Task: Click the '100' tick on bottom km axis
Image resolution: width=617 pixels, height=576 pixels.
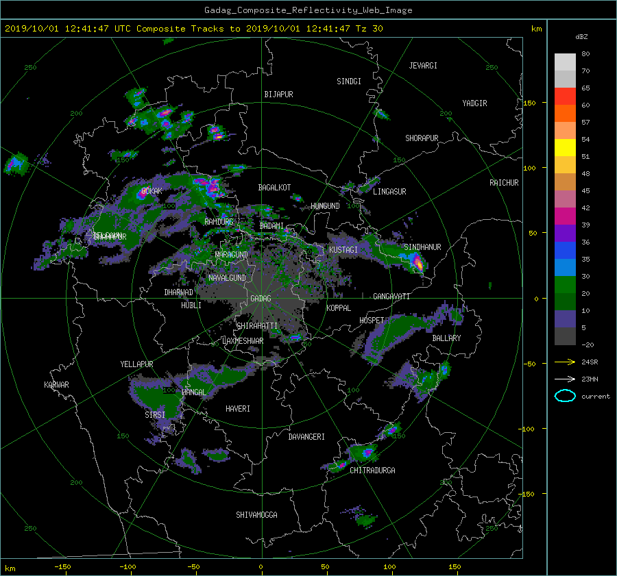Action: (389, 567)
